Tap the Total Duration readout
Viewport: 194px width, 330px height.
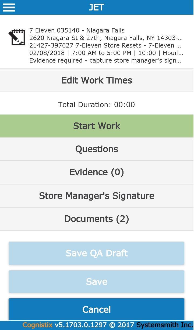point(97,104)
